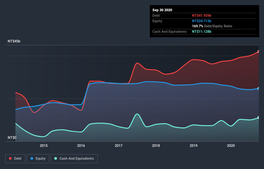Image resolution: width=264 pixels, height=169 pixels.
Task: Toggle Cash And Equivalents legend button
Action: tap(74, 159)
